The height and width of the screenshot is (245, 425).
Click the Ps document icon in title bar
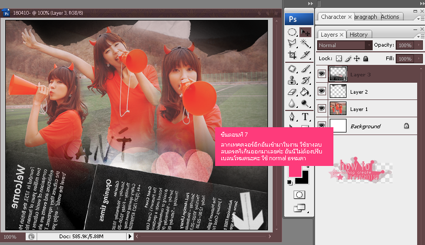pyautogui.click(x=6, y=13)
